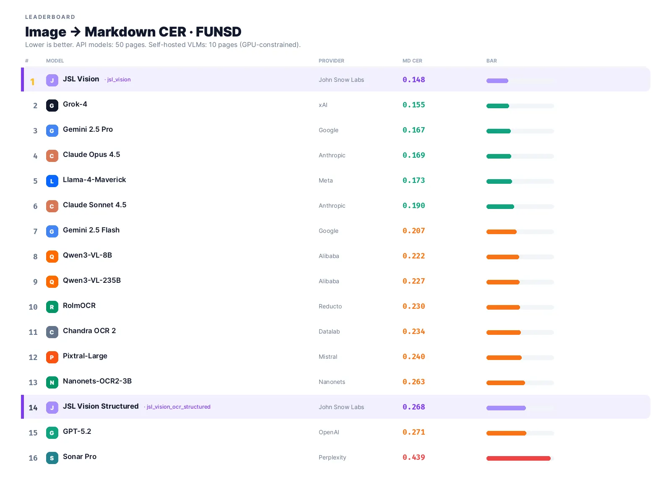Click the JSL Vision Structured model name

101,406
